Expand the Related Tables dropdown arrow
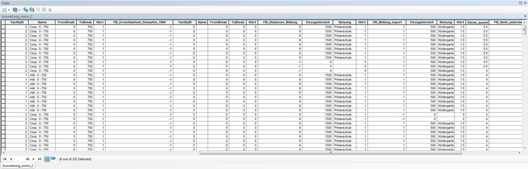 (x=19, y=10)
